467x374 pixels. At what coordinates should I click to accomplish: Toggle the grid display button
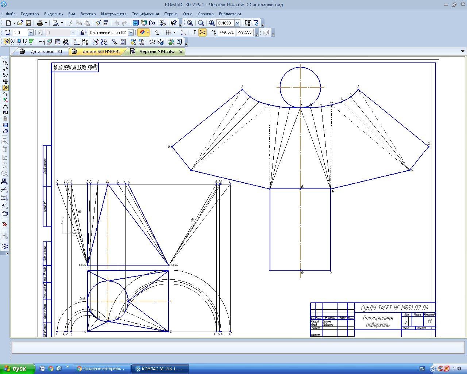coord(168,33)
